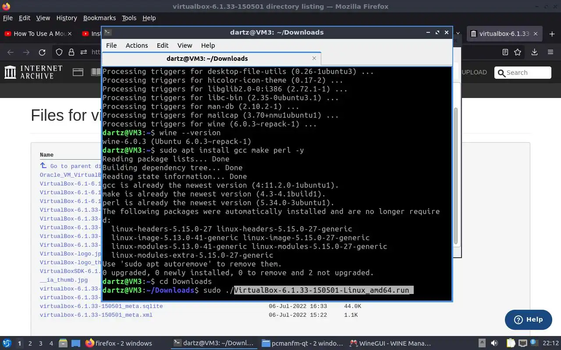
Task: Switch to virtual desktop 3
Action: point(41,343)
